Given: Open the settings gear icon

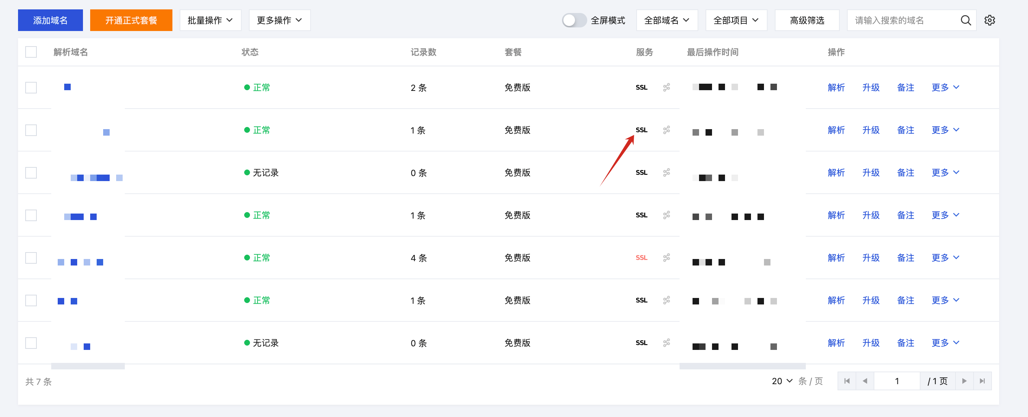Looking at the screenshot, I should click(x=989, y=20).
